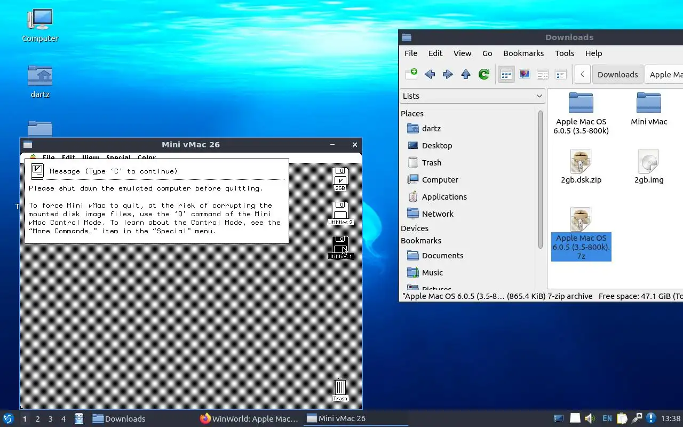683x427 pixels.
Task: Open the Lists side pane dropdown
Action: coord(472,96)
